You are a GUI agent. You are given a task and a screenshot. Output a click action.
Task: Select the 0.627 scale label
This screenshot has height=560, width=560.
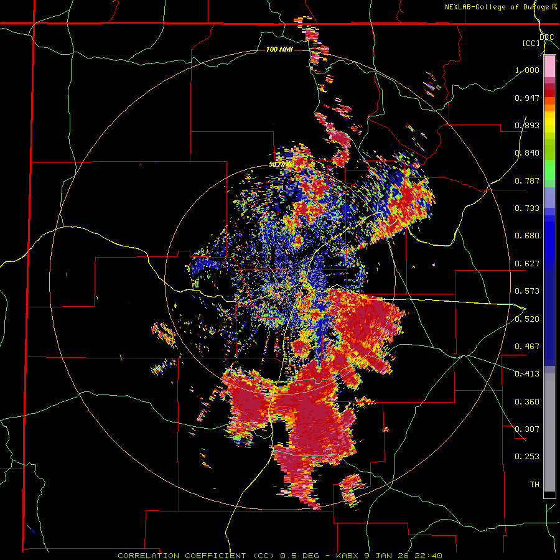coord(527,264)
